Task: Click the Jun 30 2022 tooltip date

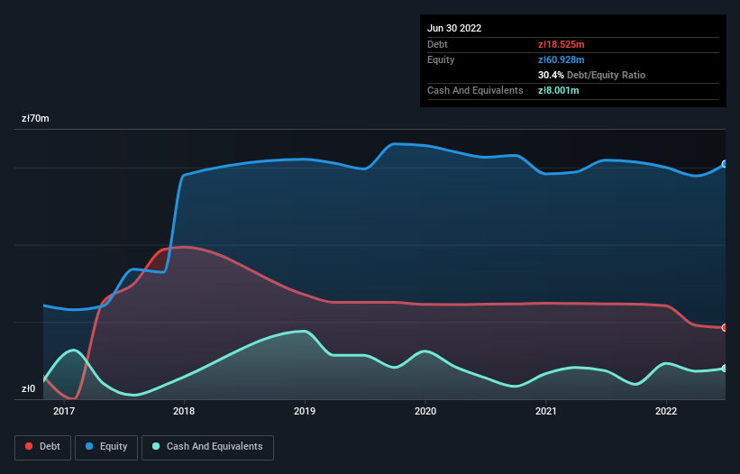Action: tap(454, 28)
